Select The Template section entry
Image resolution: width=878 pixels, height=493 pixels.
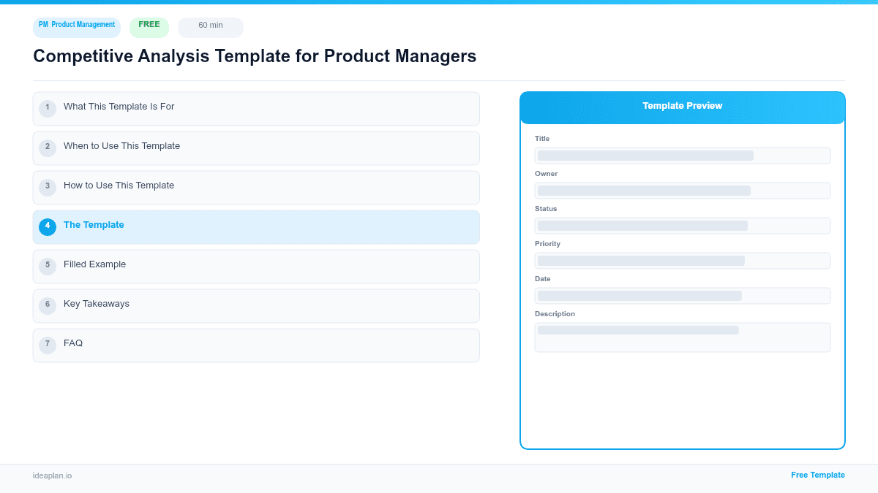point(256,226)
